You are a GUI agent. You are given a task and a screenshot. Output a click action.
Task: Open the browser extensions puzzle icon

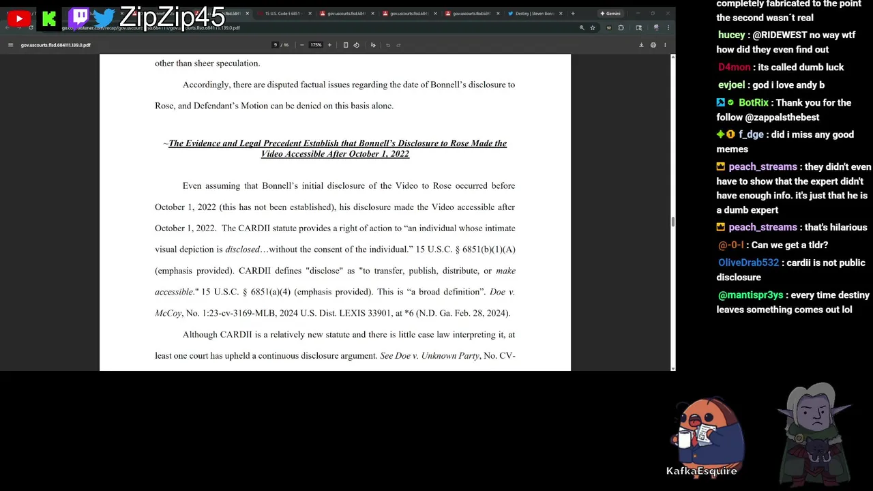point(621,28)
